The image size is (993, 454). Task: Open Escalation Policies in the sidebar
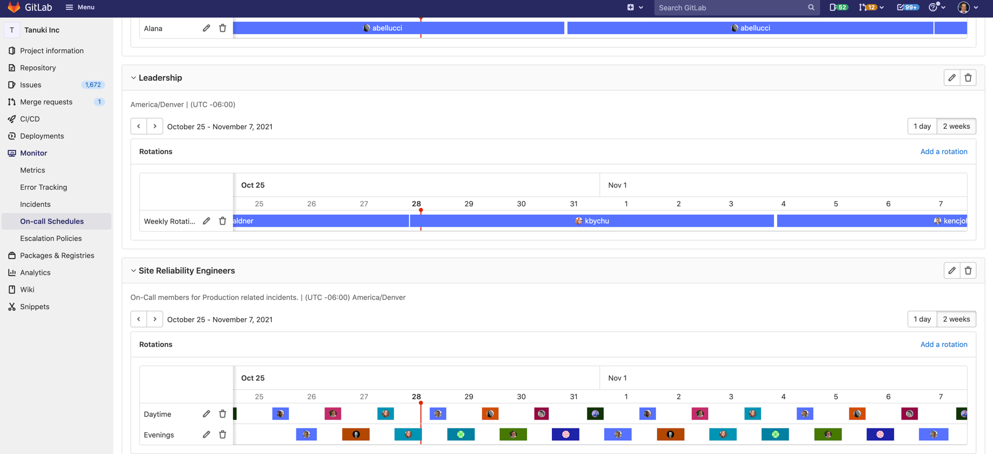click(51, 238)
